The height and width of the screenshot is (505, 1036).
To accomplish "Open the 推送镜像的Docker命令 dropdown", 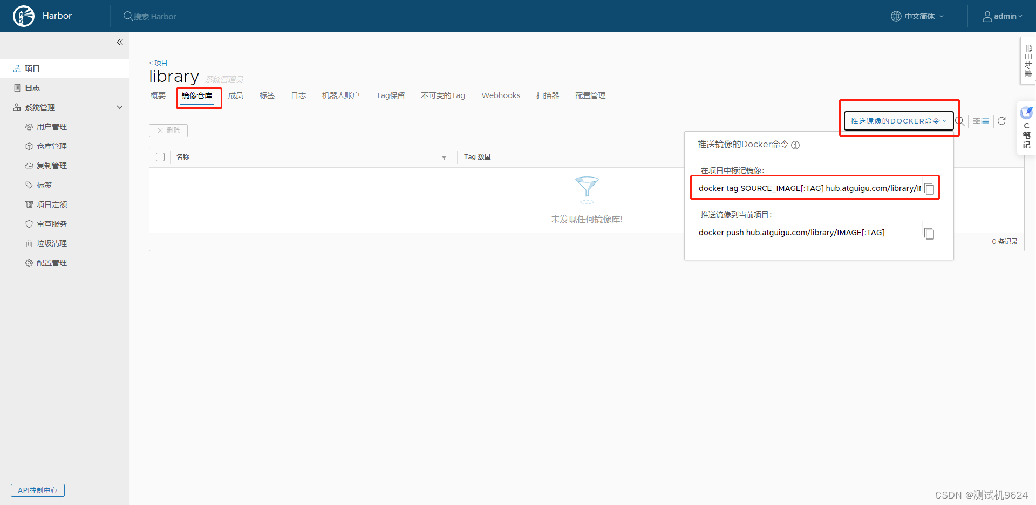I will coord(898,121).
